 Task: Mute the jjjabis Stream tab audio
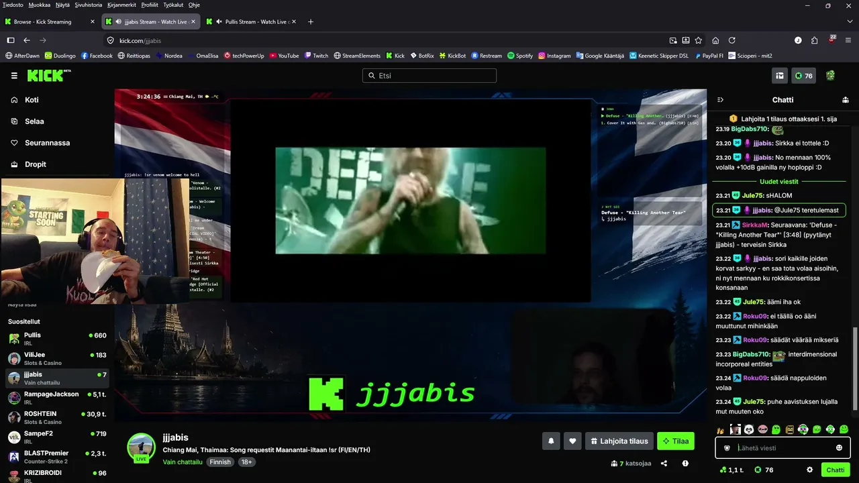tap(119, 21)
